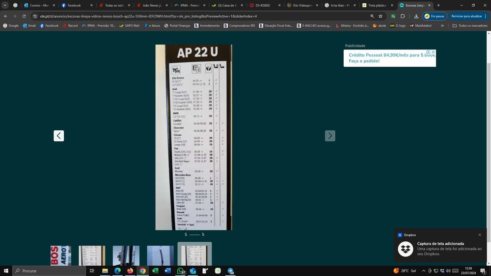
Task: Switch to the 'Todas as notícias' tab
Action: tap(114, 5)
